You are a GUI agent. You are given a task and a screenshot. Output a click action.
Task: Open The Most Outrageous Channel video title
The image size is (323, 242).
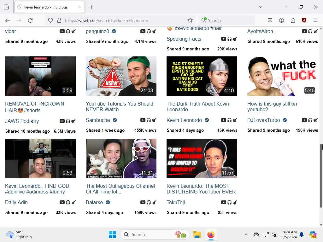120,189
